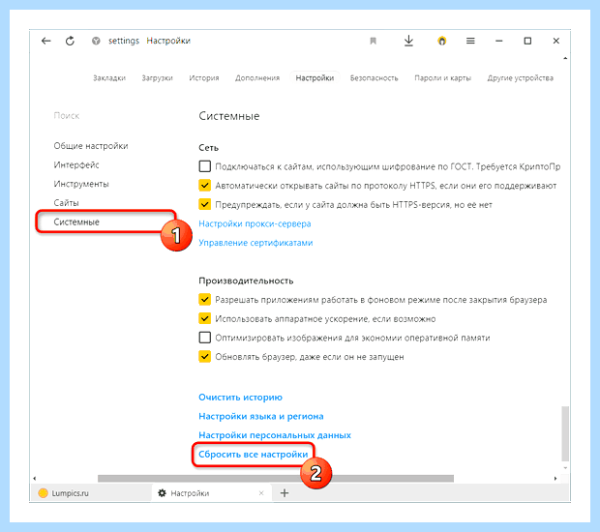Toggle hardware acceleration checkbox
The image size is (600, 532).
[x=205, y=318]
